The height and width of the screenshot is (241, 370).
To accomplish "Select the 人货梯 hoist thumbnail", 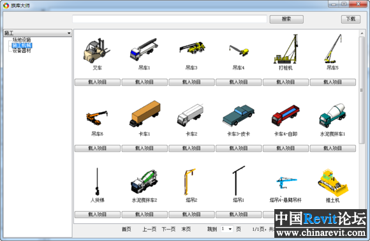I will [97, 182].
